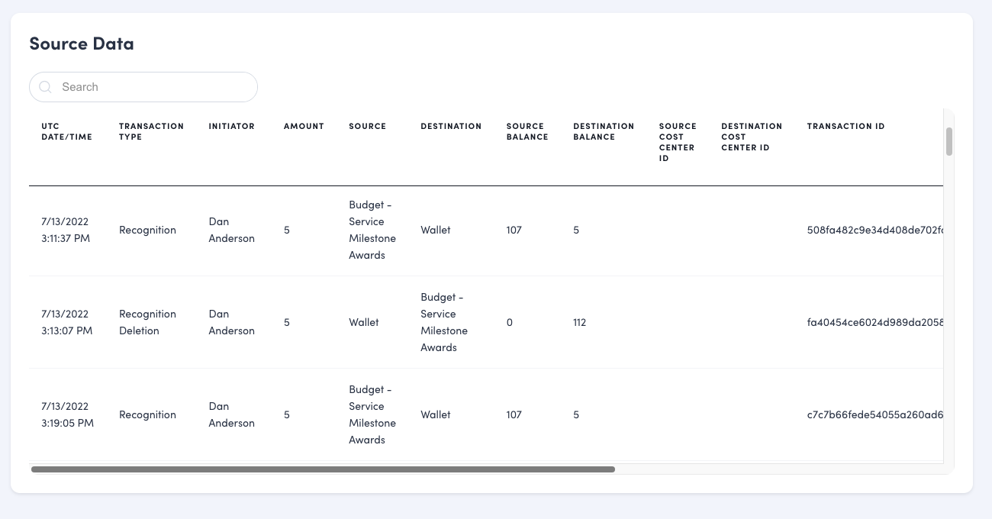Select the Recognition Deletion transaction cell
Viewport: 992px width, 519px height.
147,322
